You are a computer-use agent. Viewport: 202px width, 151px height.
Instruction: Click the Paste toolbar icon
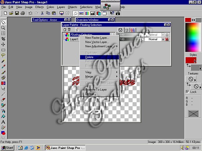54,13
